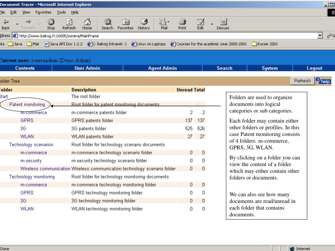Open the Wireless communication folder link
Screen dimensions: 335x251
(45, 169)
